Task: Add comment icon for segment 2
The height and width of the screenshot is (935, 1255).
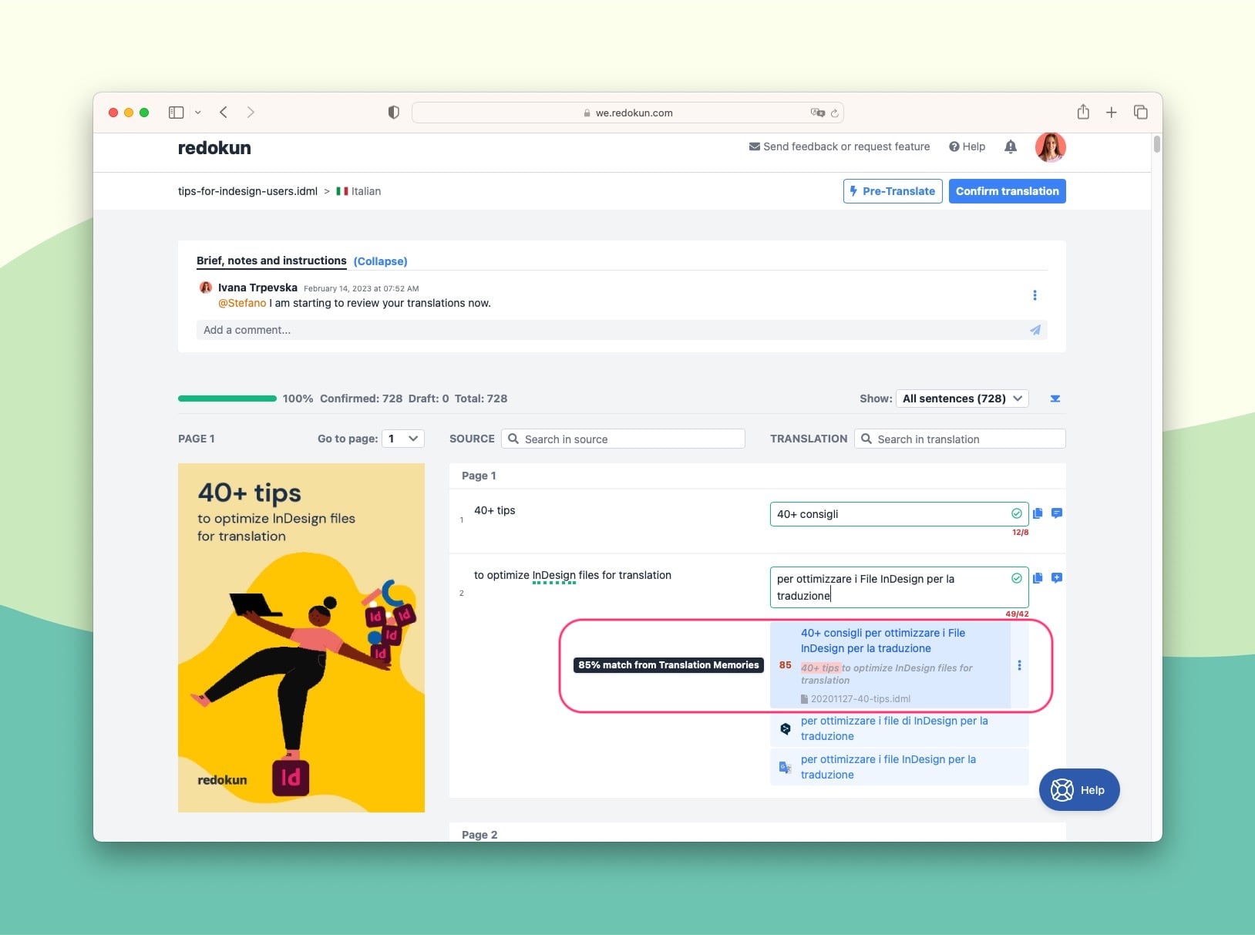Action: click(1057, 578)
